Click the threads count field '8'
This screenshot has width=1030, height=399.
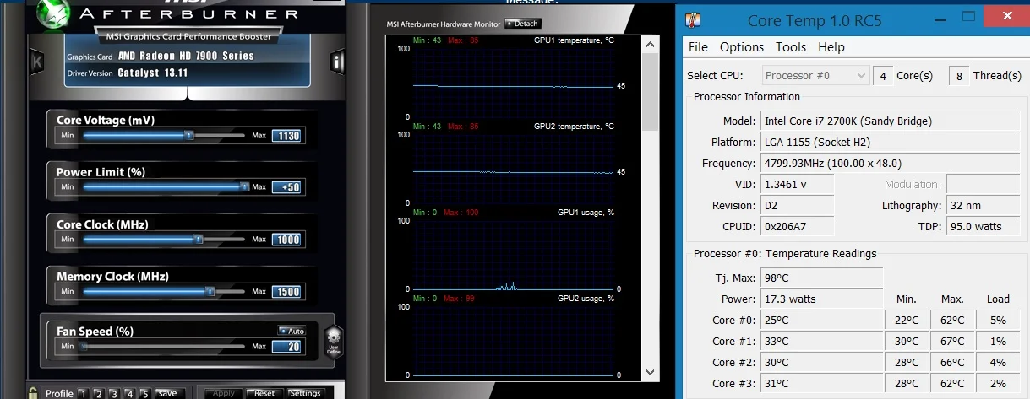[x=959, y=75]
